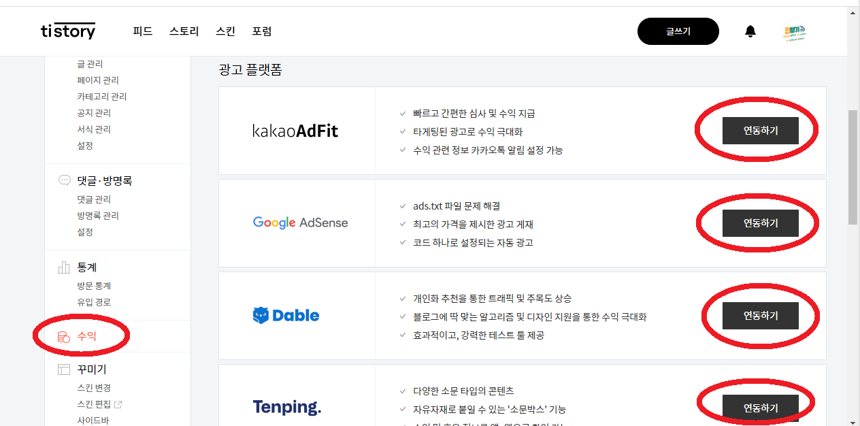This screenshot has width=860, height=426.
Task: Click 연동하기 for Google AdSense
Action: pyautogui.click(x=761, y=223)
